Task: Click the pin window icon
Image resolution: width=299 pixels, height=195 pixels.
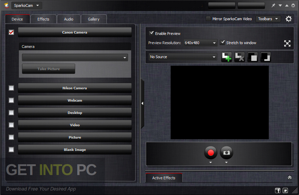Action: coord(273,5)
